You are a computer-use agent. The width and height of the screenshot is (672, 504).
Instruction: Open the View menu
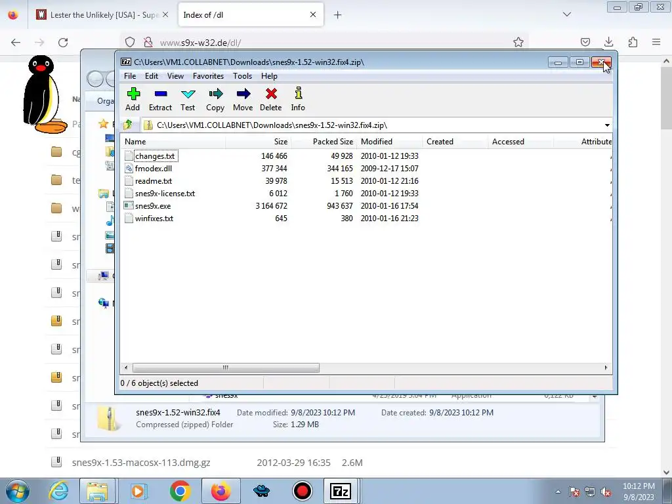coord(175,76)
